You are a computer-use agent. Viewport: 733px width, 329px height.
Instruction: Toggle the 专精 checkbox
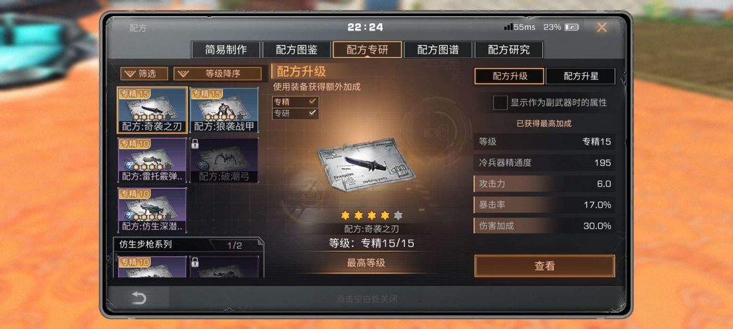pos(295,101)
